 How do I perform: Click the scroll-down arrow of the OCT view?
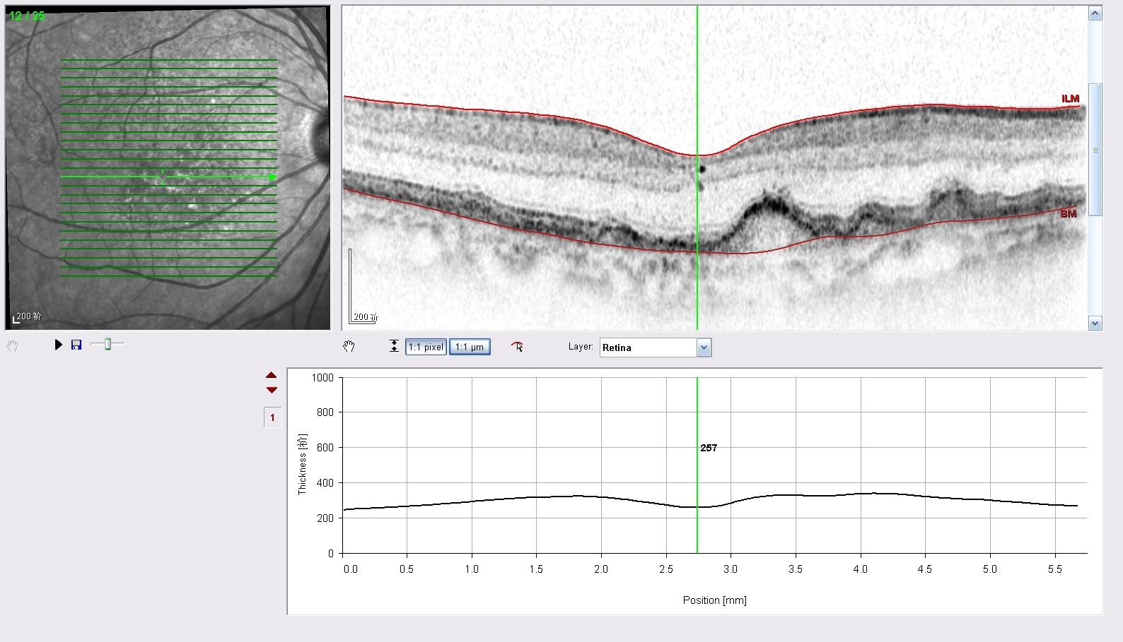1095,323
